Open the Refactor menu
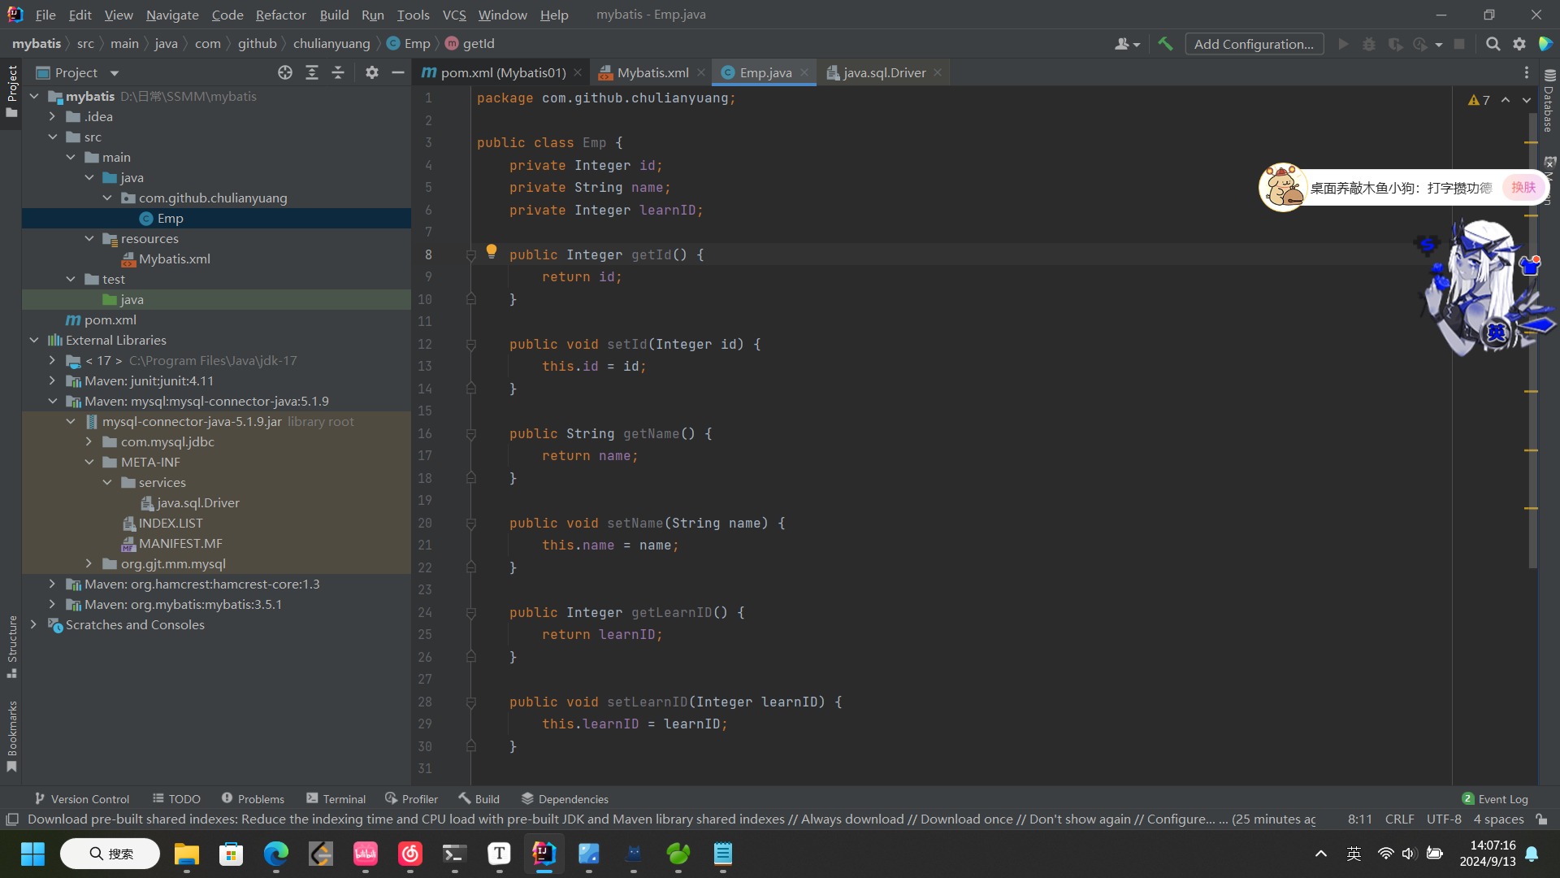Image resolution: width=1560 pixels, height=878 pixels. (280, 15)
